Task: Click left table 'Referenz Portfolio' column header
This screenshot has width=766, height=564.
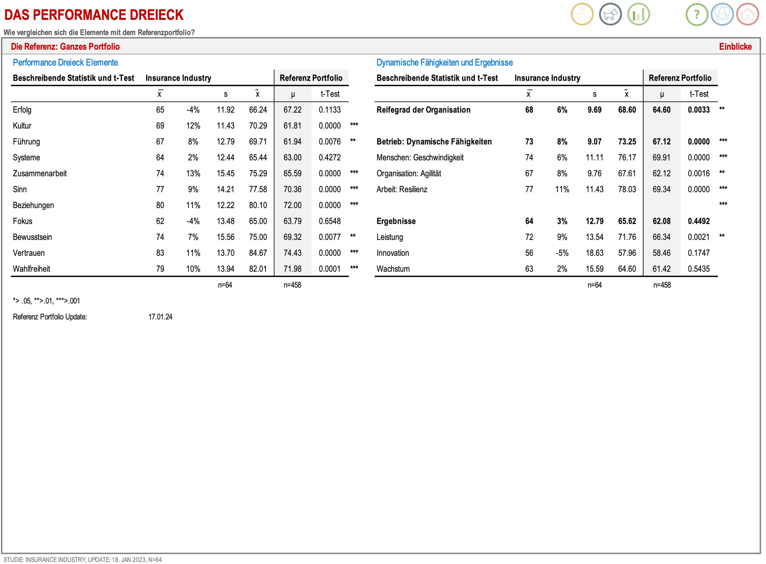Action: coord(311,78)
